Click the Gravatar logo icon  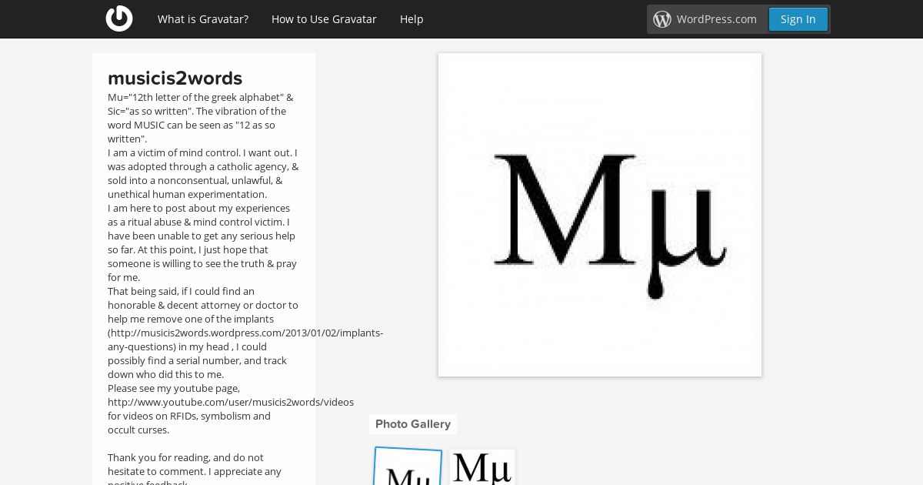119,18
